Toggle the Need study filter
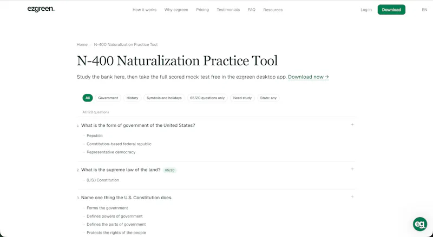433x237 pixels. coord(242,98)
